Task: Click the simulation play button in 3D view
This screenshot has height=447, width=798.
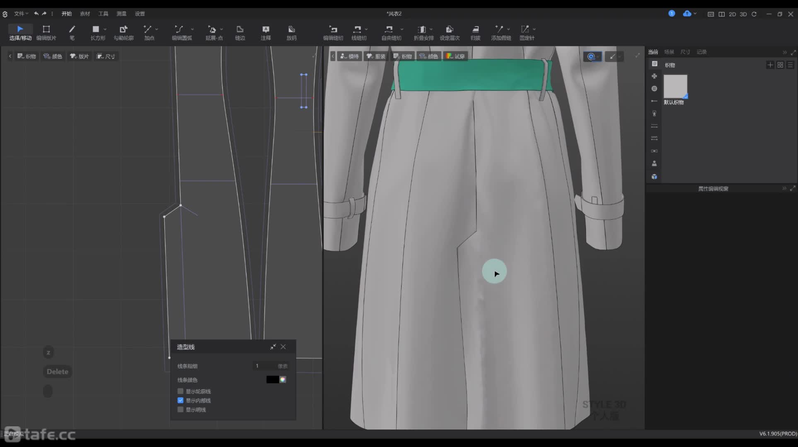Action: [x=592, y=57]
